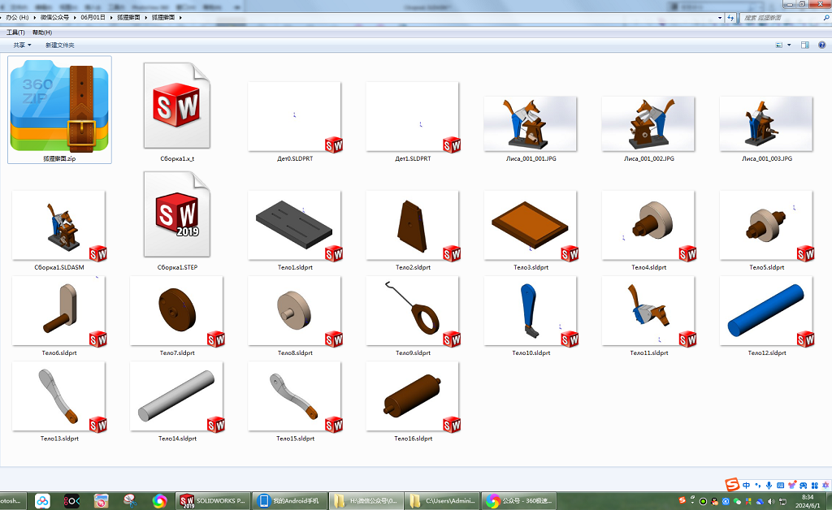The height and width of the screenshot is (510, 832).
Task: Refresh the folder using the address bar refresh button
Action: (730, 18)
